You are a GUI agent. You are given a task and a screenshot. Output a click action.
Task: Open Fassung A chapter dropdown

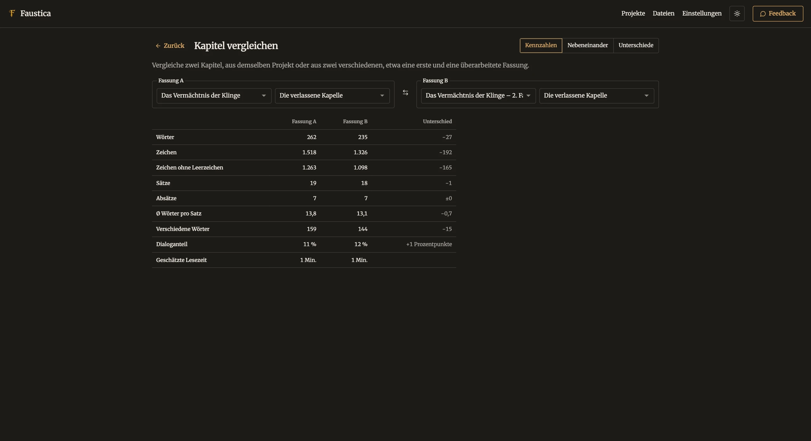click(332, 96)
